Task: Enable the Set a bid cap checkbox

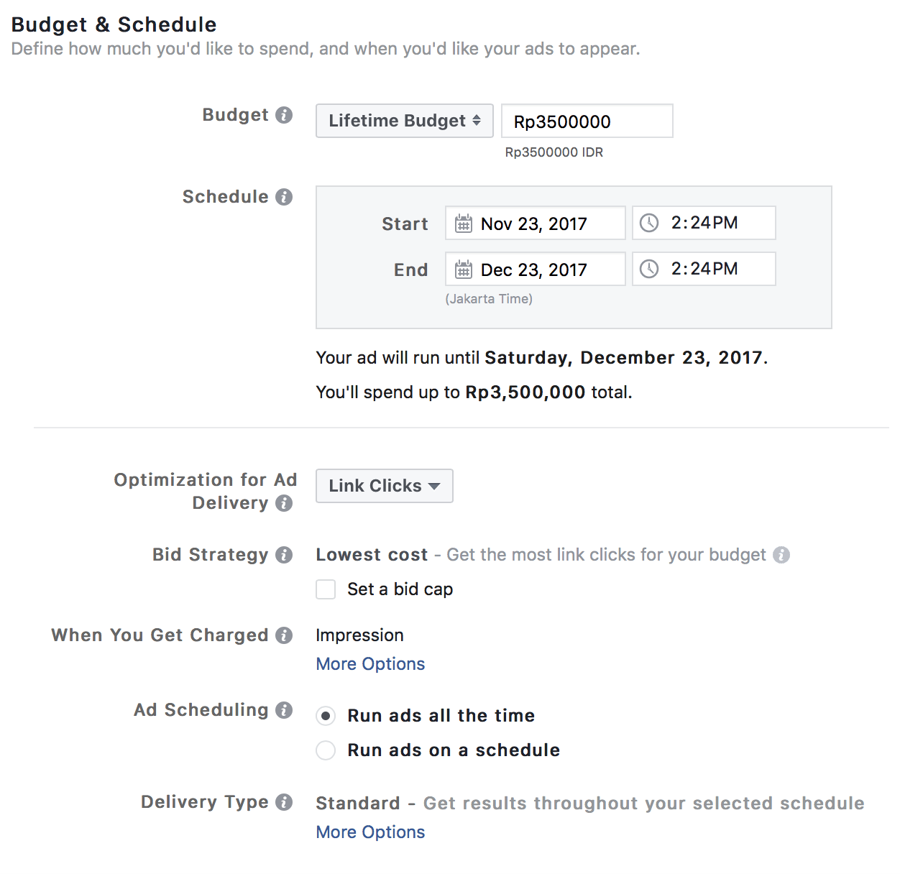Action: pyautogui.click(x=326, y=589)
